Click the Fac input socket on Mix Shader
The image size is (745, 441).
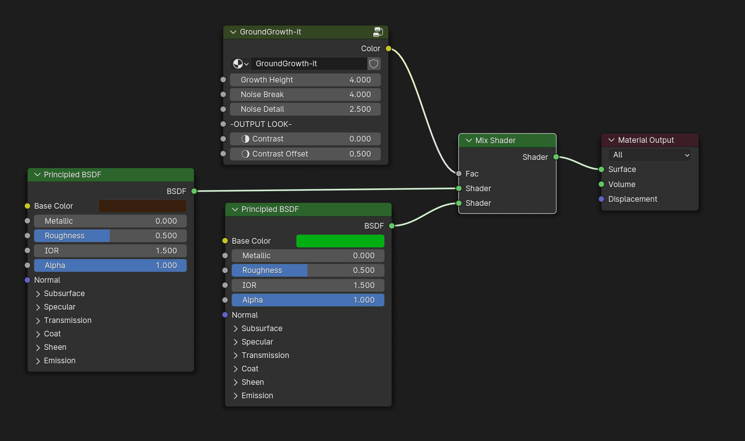point(459,174)
